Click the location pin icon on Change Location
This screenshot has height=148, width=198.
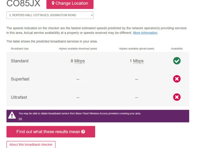[x=53, y=3]
